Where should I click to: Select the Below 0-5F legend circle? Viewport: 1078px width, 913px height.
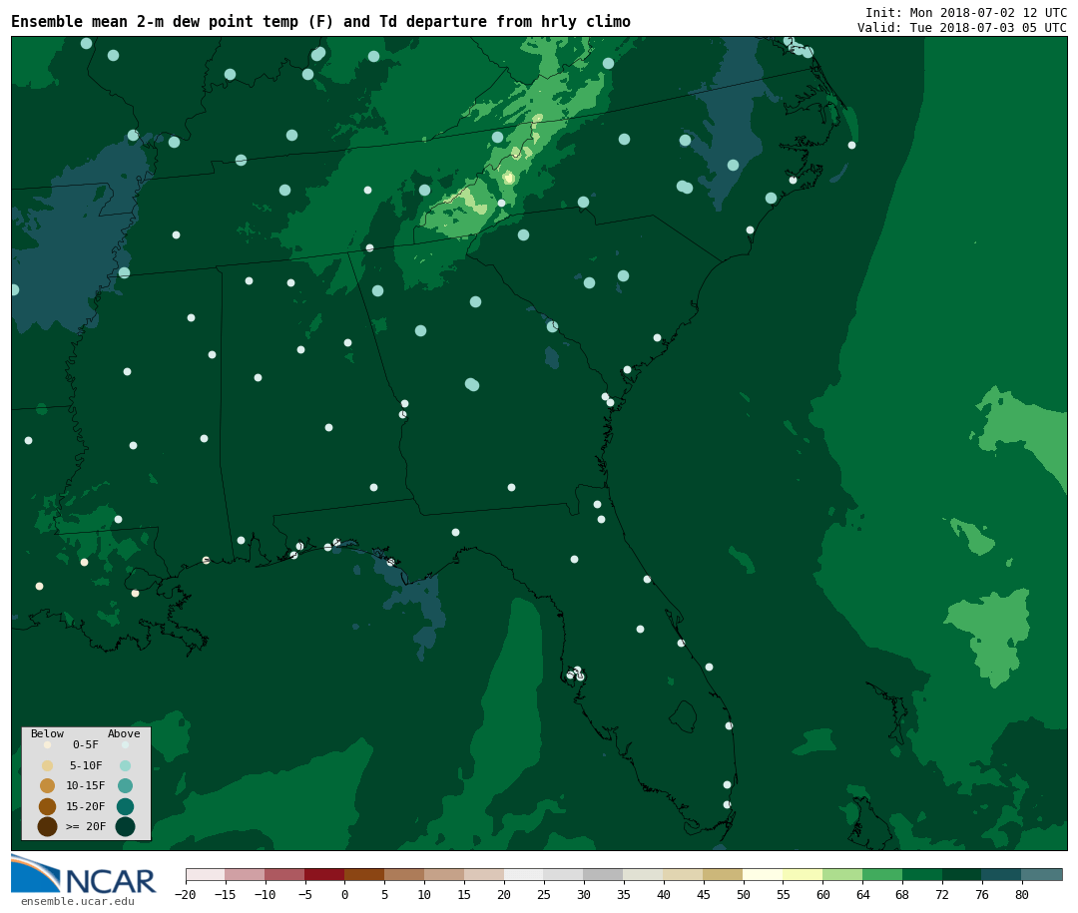[x=48, y=745]
